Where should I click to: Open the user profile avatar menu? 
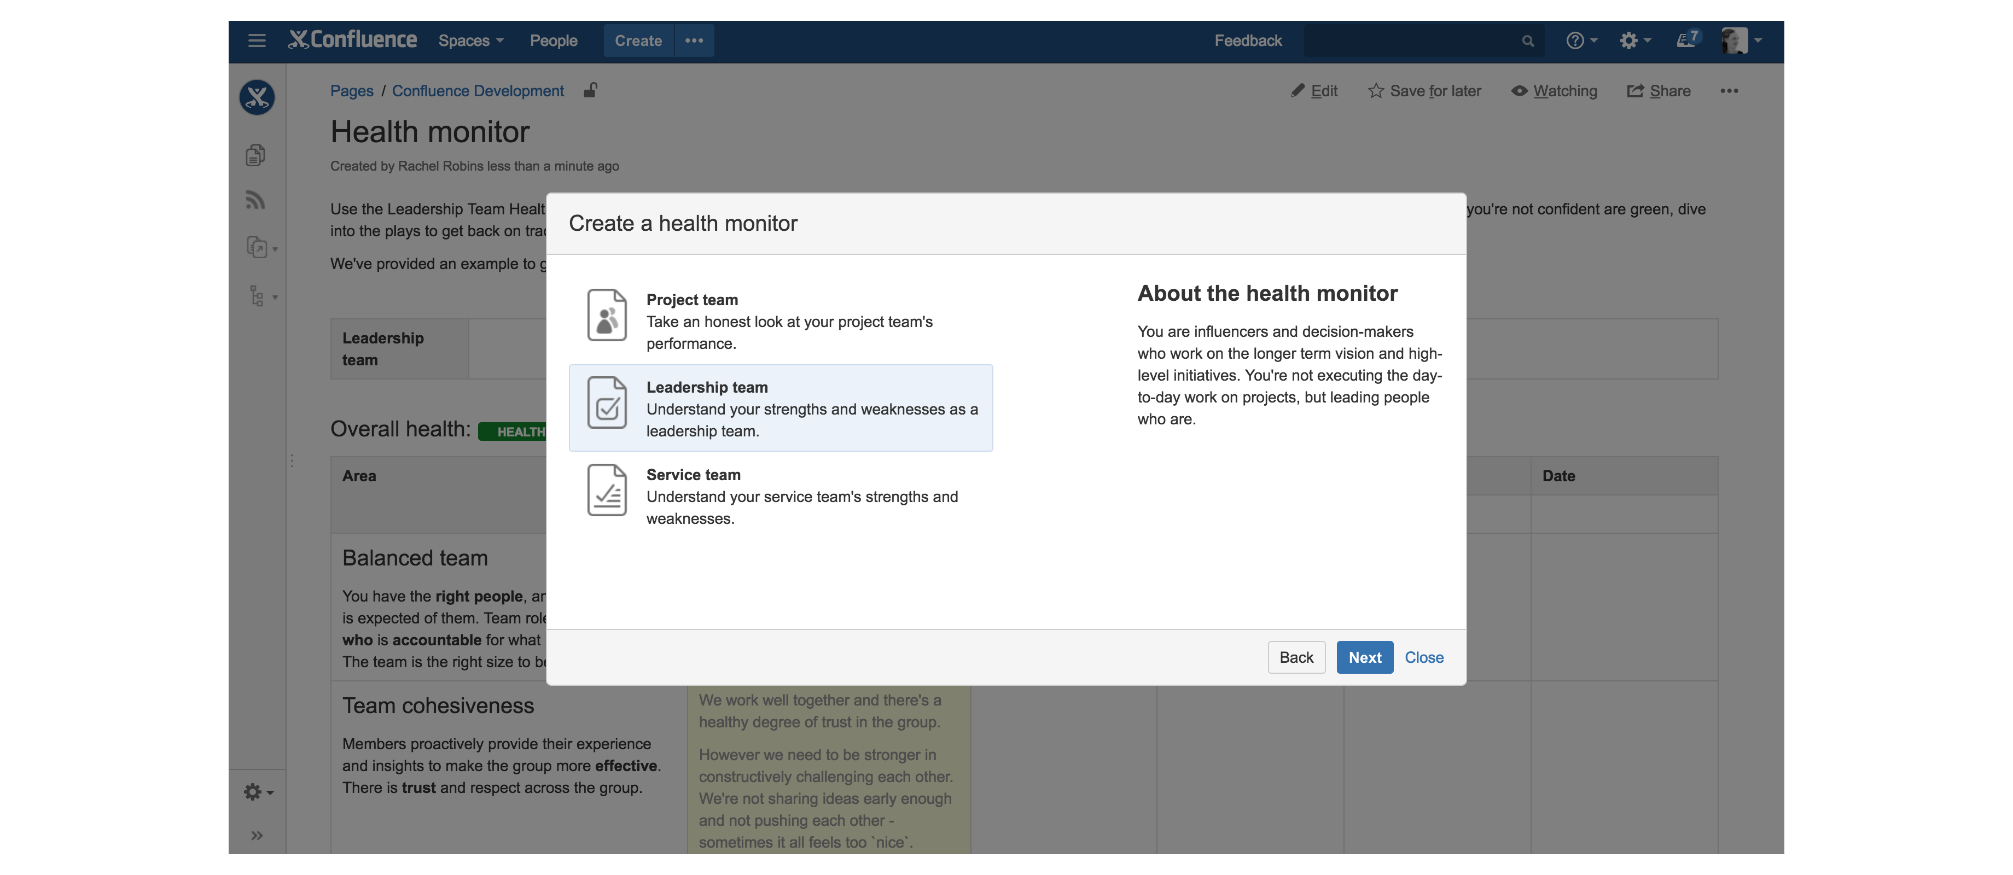click(1741, 40)
